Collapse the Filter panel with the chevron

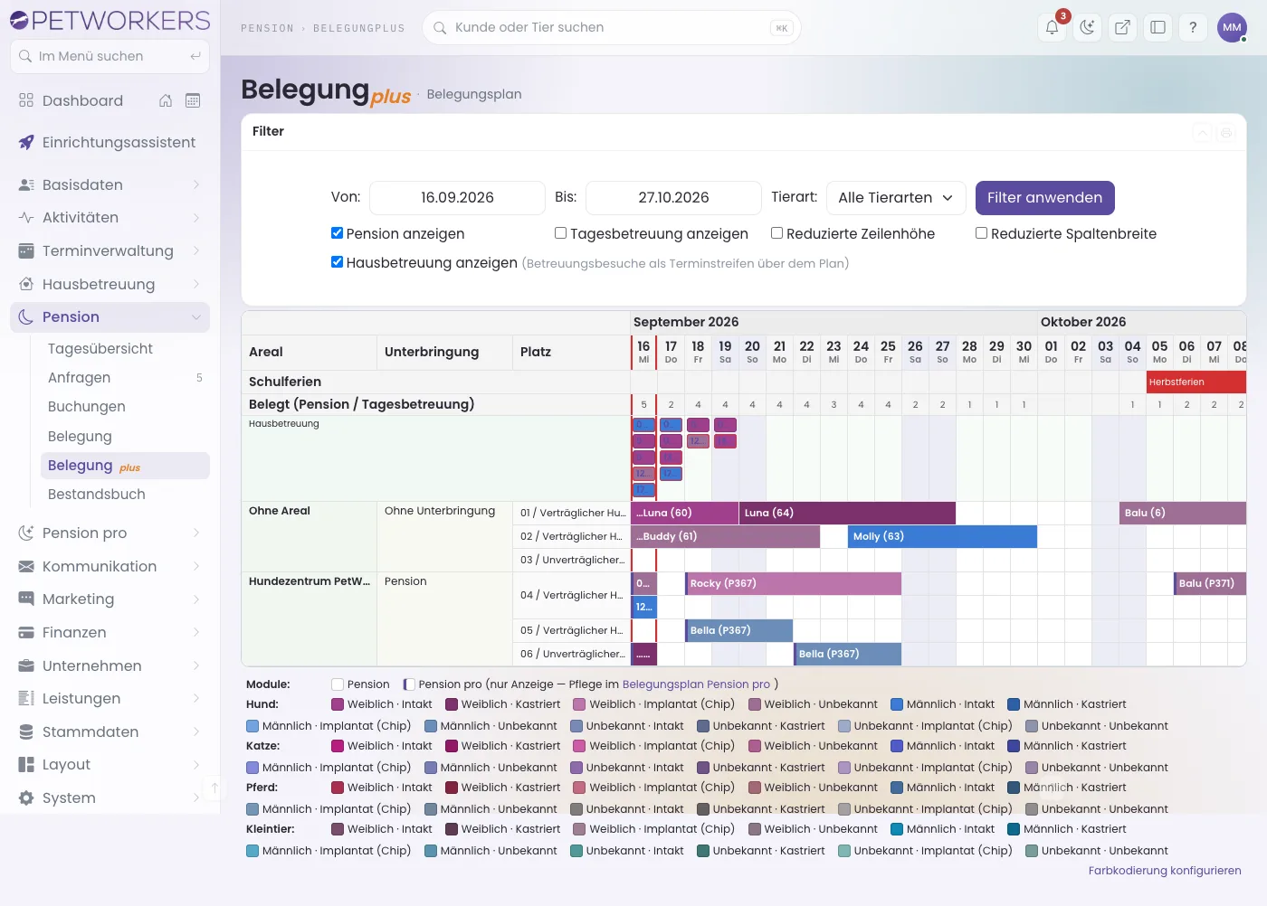(x=1203, y=133)
